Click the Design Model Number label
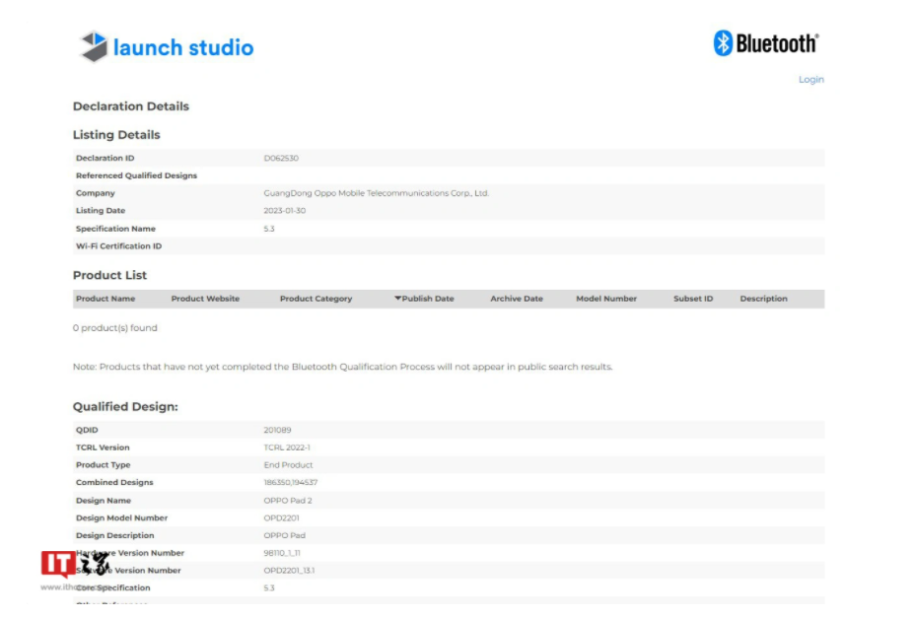The height and width of the screenshot is (618, 914). 121,517
